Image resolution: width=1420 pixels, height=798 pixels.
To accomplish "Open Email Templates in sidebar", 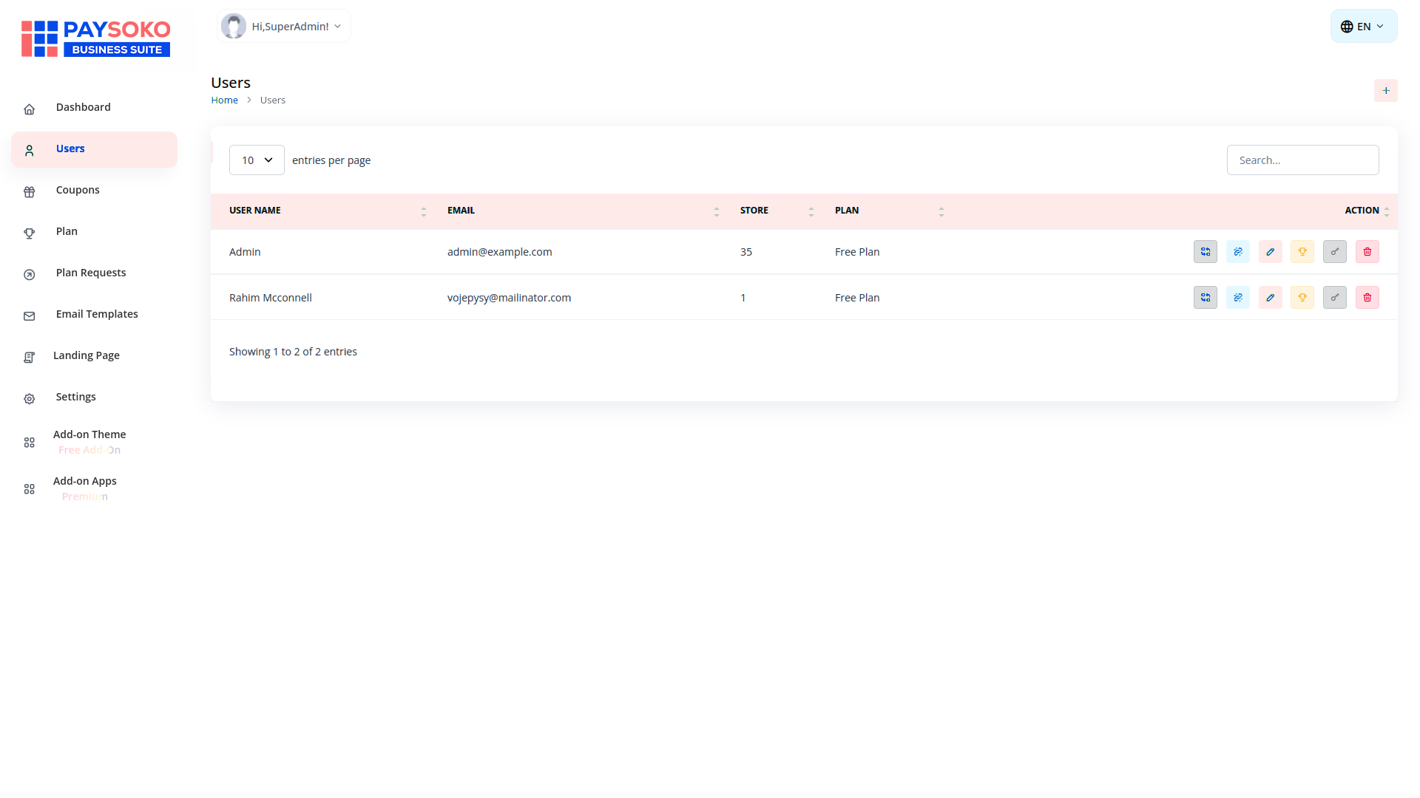I will tap(96, 314).
